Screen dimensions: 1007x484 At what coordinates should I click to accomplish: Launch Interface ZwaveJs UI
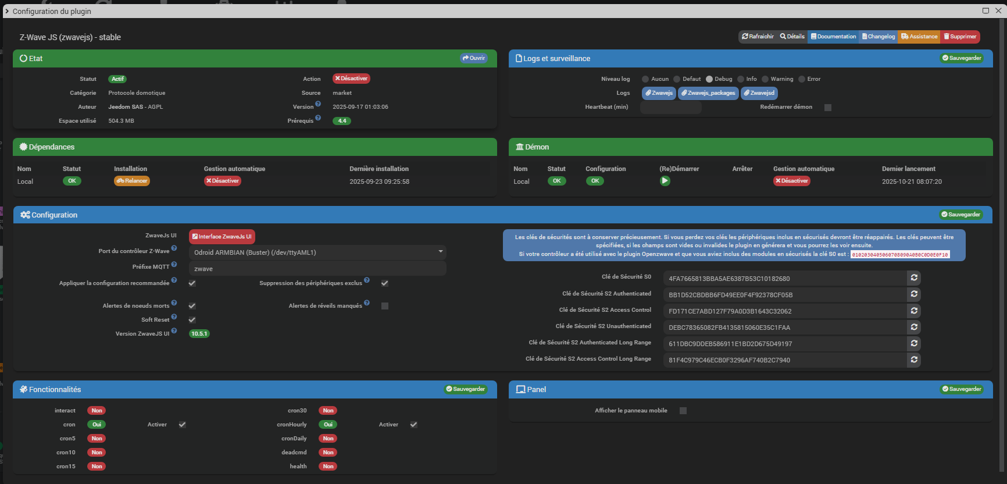click(x=222, y=237)
